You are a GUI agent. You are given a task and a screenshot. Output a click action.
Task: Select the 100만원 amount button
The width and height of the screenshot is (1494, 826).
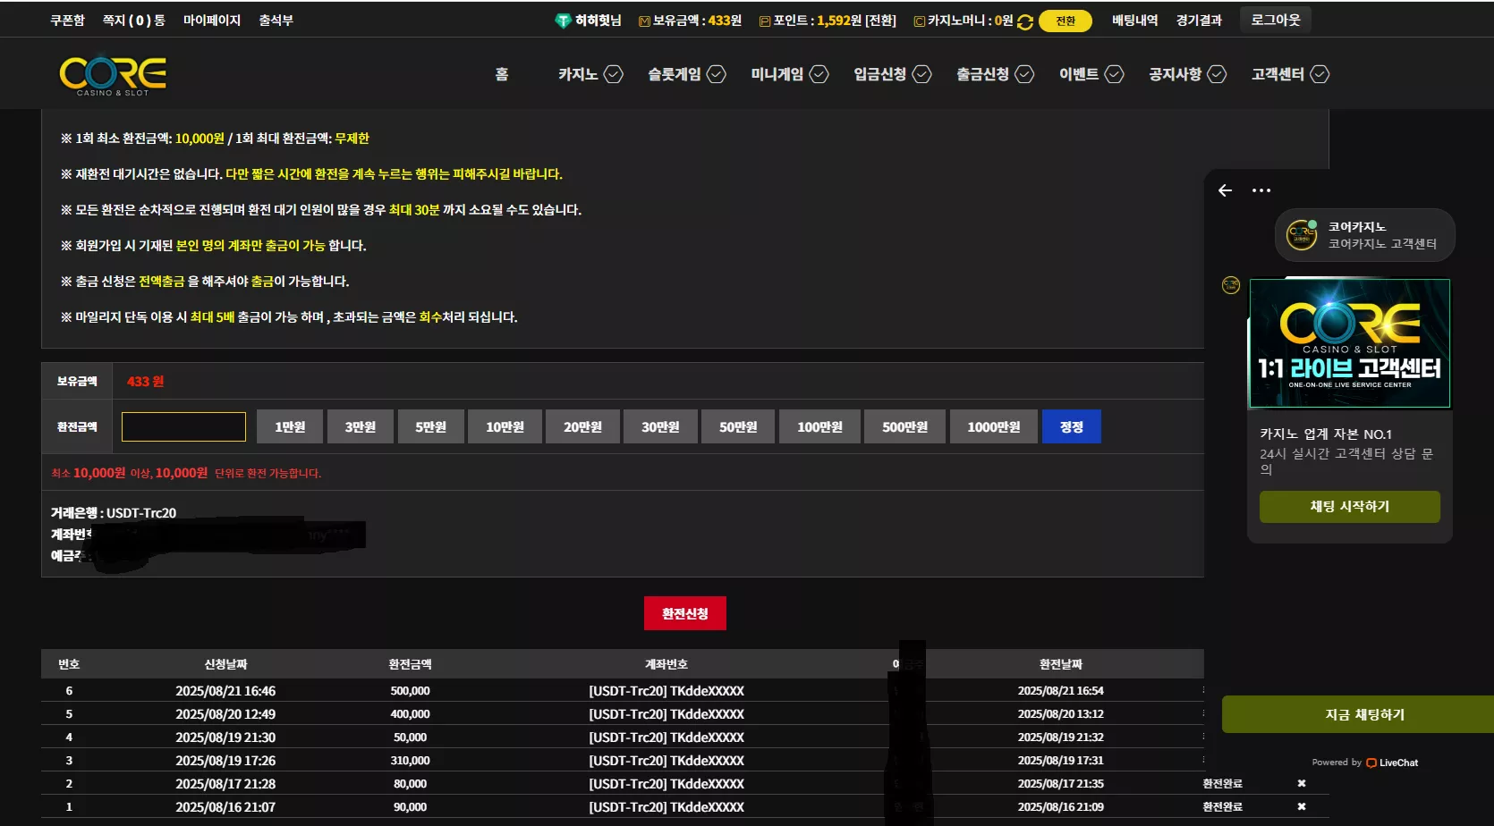point(819,426)
